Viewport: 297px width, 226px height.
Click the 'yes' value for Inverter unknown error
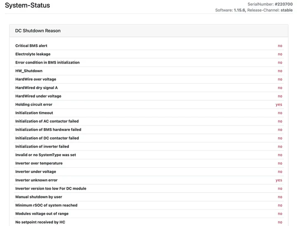pos(279,180)
